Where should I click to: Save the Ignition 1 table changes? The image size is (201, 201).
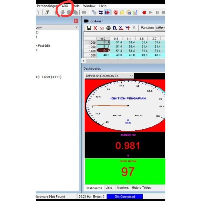(89, 28)
